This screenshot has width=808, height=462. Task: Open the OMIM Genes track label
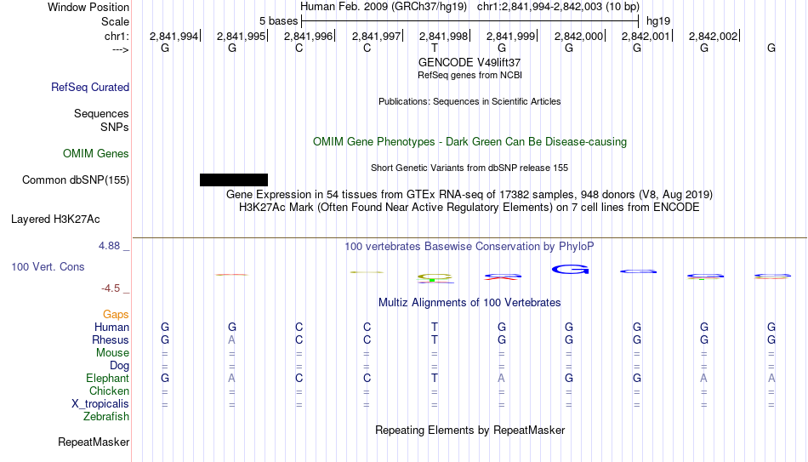point(96,154)
